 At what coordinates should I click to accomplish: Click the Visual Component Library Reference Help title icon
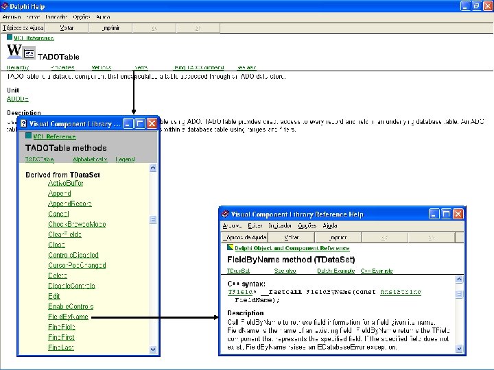225,214
